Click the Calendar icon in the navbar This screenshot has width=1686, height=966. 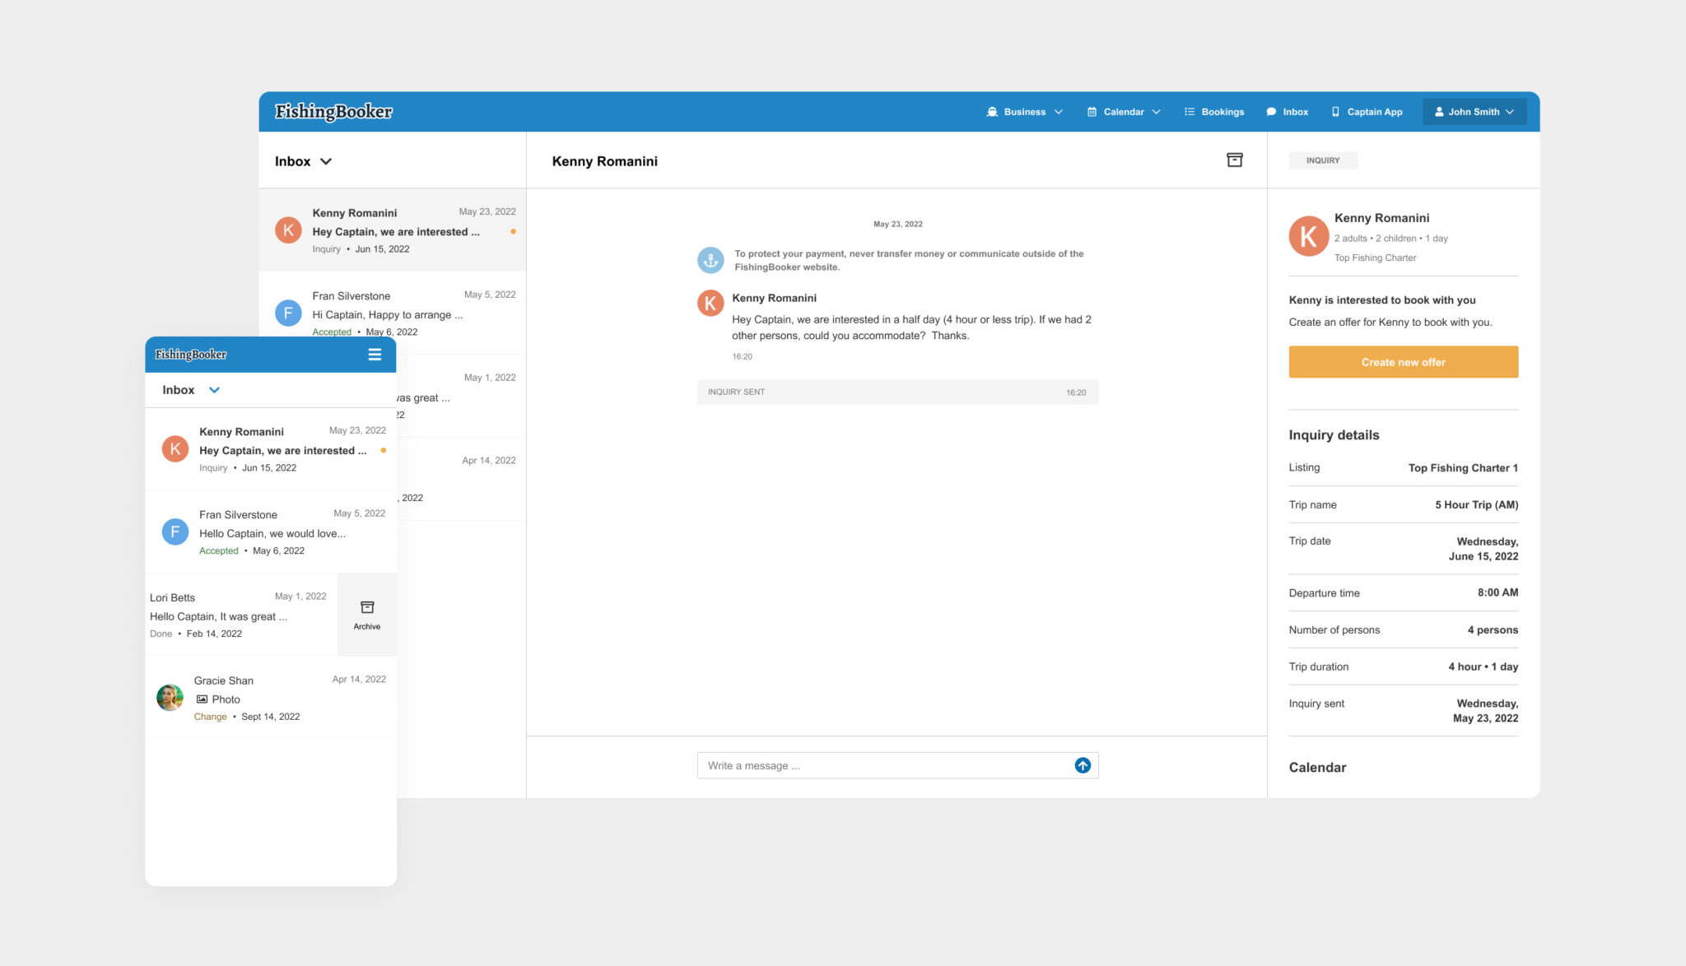1092,111
